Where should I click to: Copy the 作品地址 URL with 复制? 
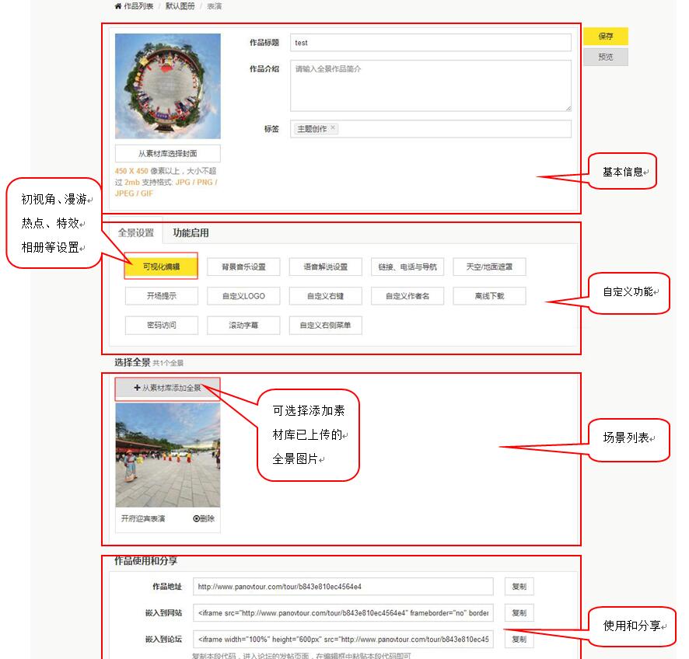(519, 587)
